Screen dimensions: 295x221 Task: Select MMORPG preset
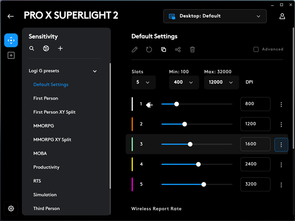click(x=44, y=126)
